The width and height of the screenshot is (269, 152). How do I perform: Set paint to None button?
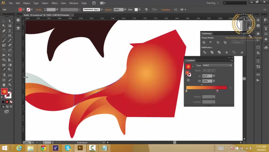tap(11, 102)
